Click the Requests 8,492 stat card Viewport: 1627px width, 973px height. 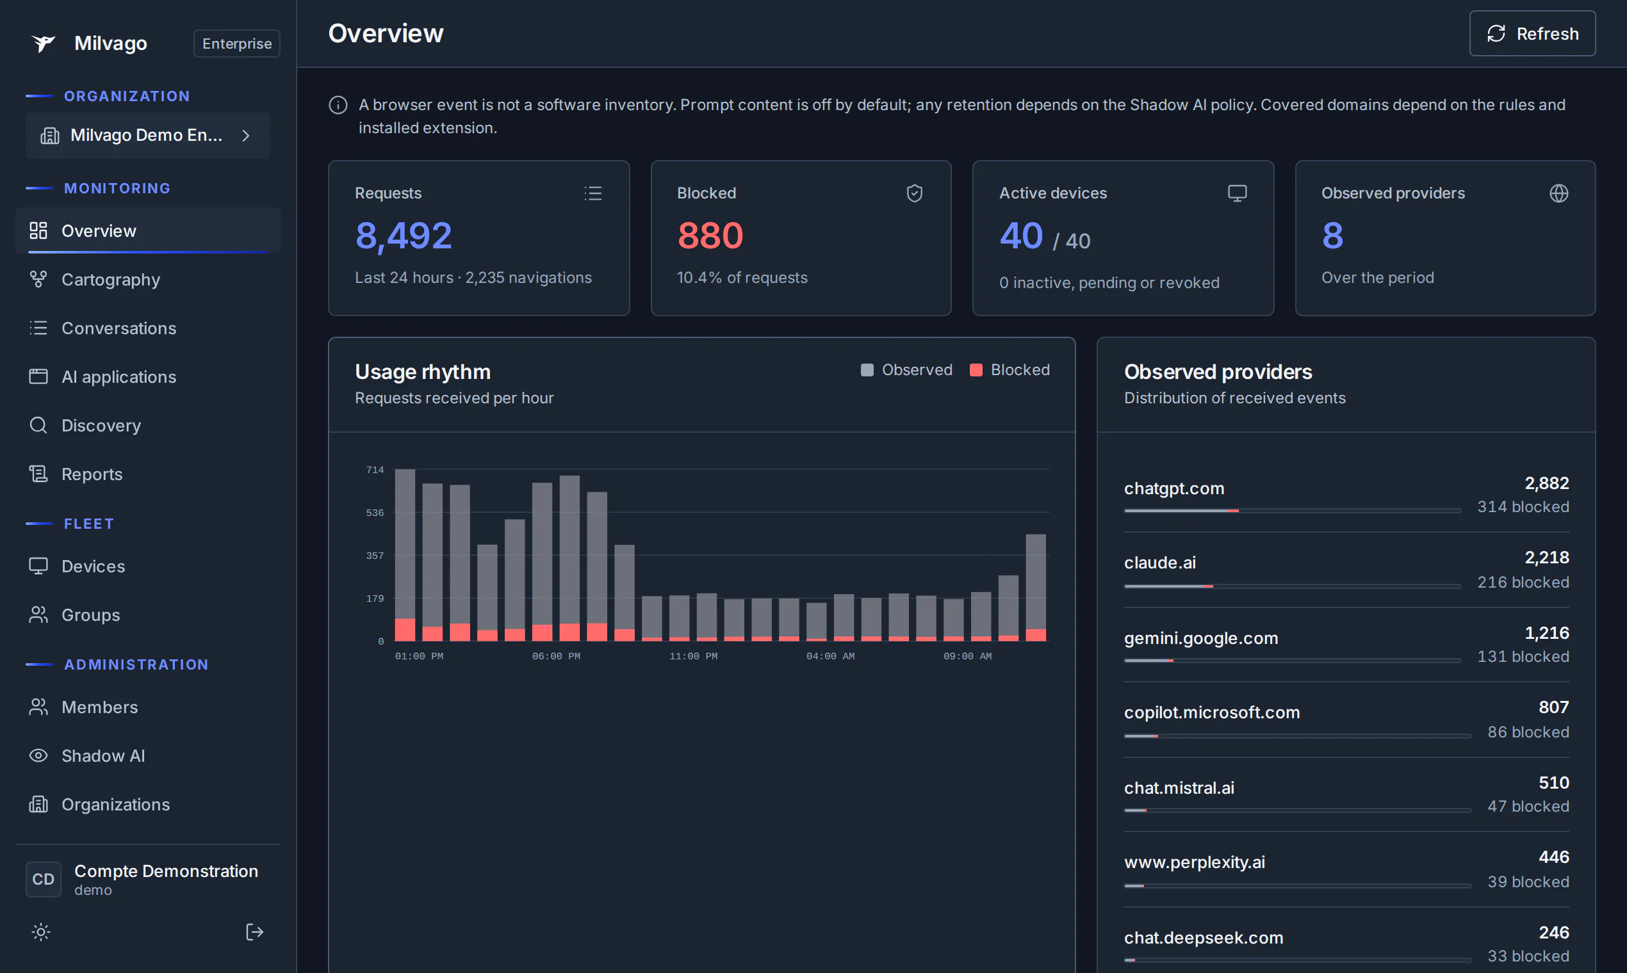point(479,238)
